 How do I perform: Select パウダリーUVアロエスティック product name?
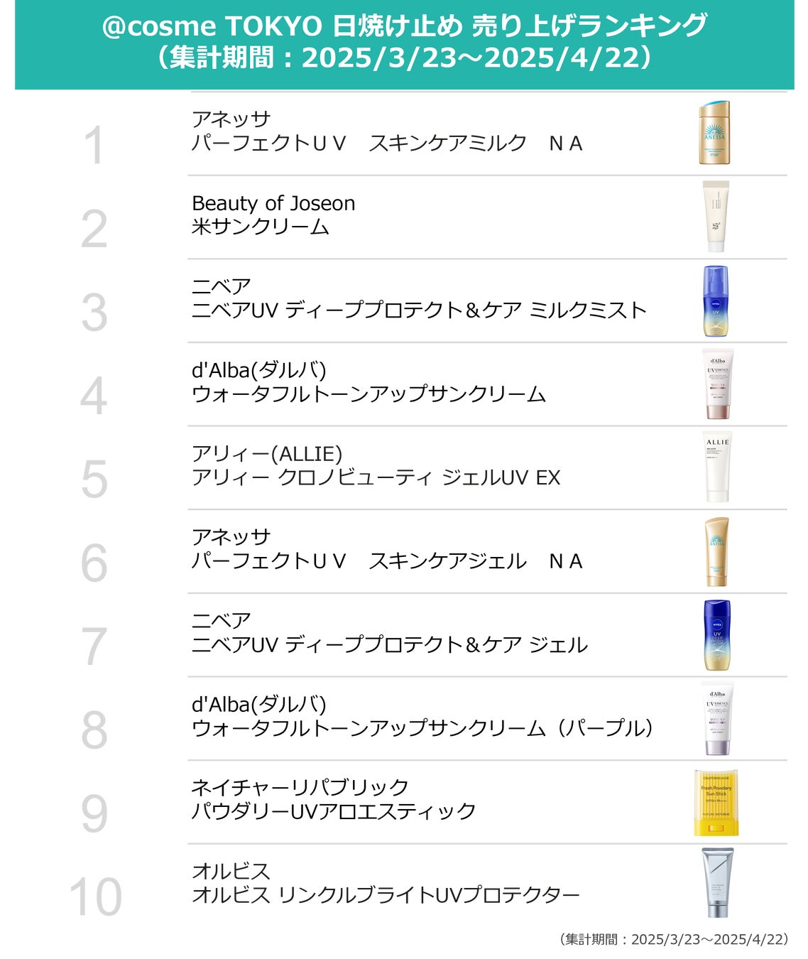pos(334,811)
